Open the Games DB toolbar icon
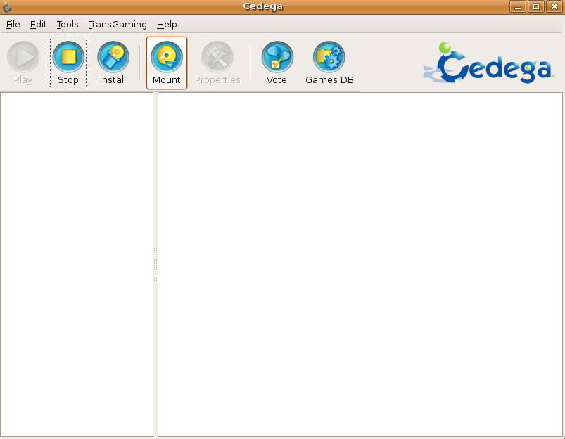565x439 pixels. point(329,58)
